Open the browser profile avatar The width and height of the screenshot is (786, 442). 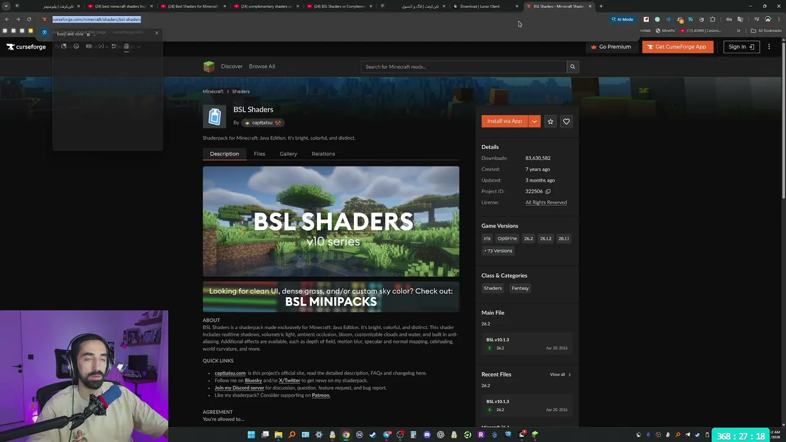point(768,19)
